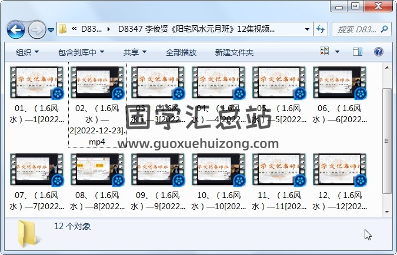Screen dimensions: 397x255
Task: Click the scrollbar up arrow
Action: click(387, 68)
